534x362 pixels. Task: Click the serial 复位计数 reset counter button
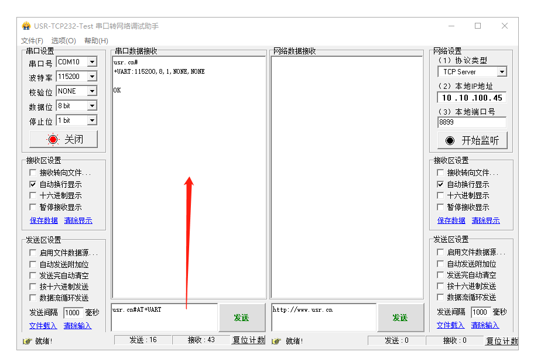(249, 340)
